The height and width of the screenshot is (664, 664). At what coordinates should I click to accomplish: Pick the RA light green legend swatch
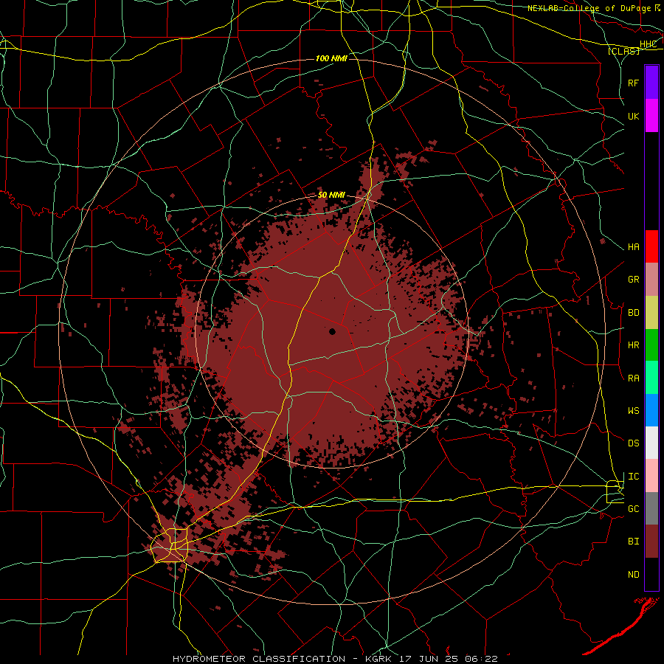point(651,378)
